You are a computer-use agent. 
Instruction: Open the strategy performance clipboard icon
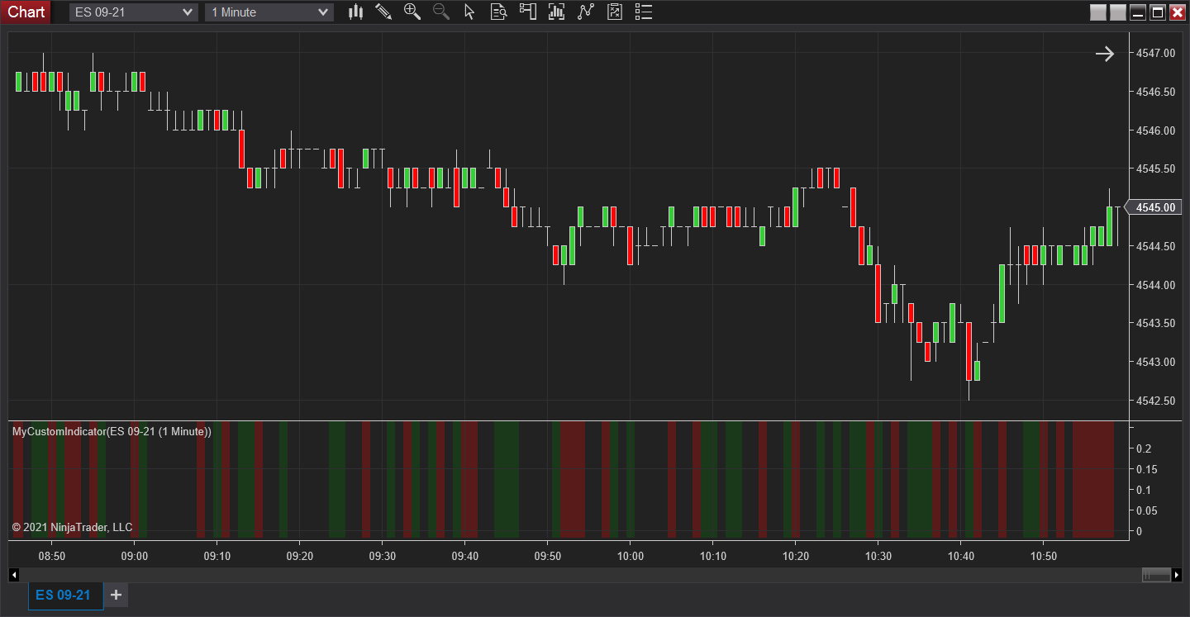614,12
